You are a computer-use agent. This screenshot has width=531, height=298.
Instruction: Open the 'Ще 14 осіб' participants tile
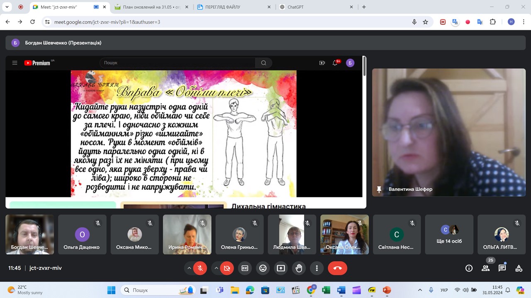tap(449, 234)
